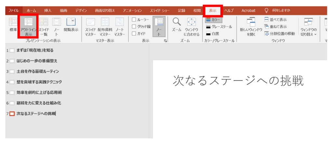Open Reading view (閲覧表示)

[71, 26]
